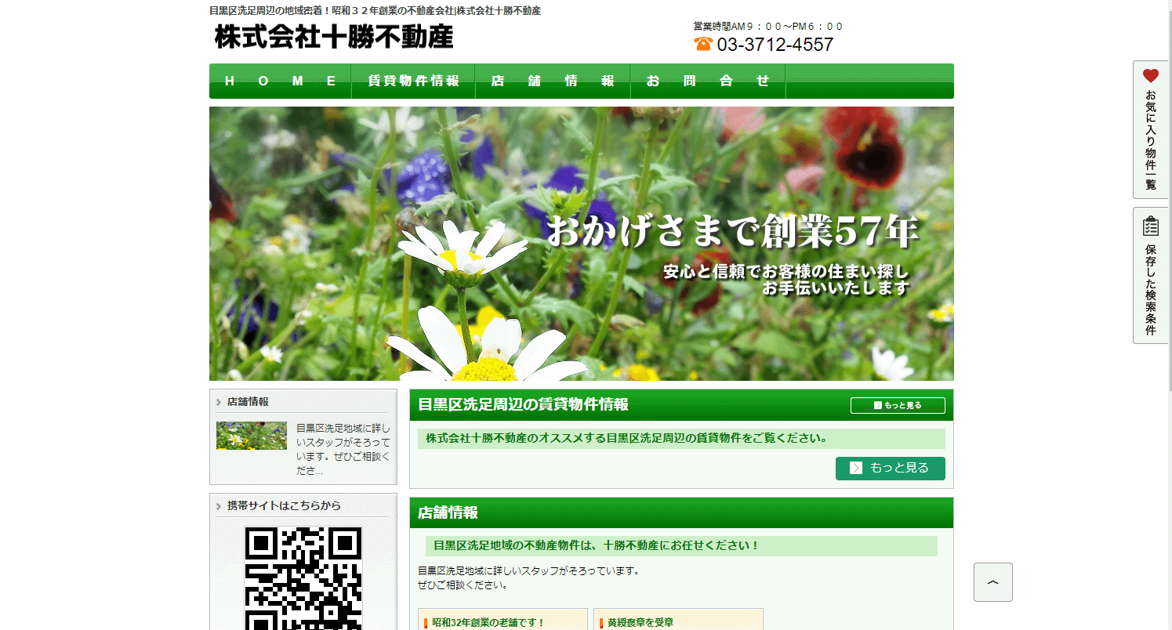
Task: Open the HOME menu item
Action: [x=280, y=81]
